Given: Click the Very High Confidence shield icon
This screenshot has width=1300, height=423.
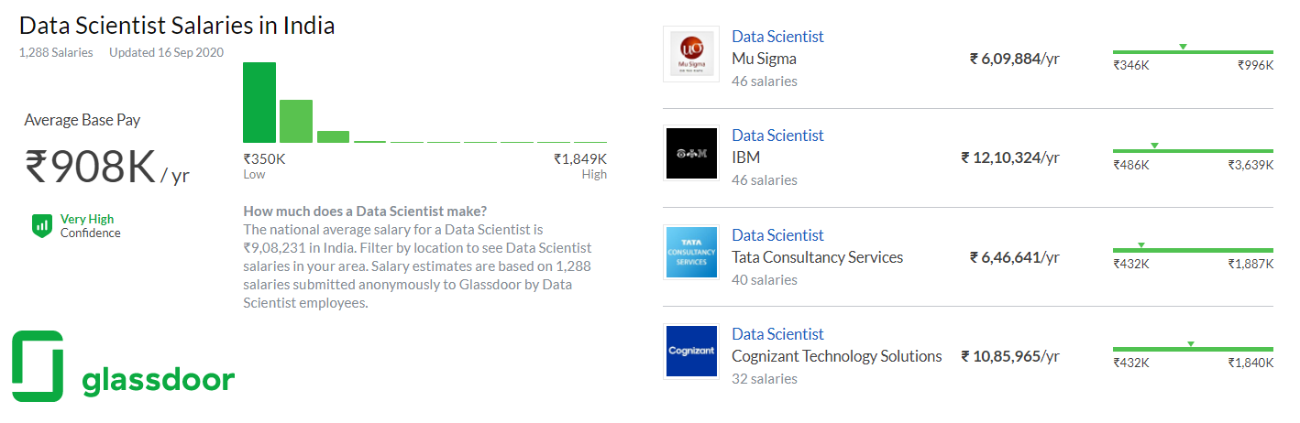Looking at the screenshot, I should (x=41, y=225).
